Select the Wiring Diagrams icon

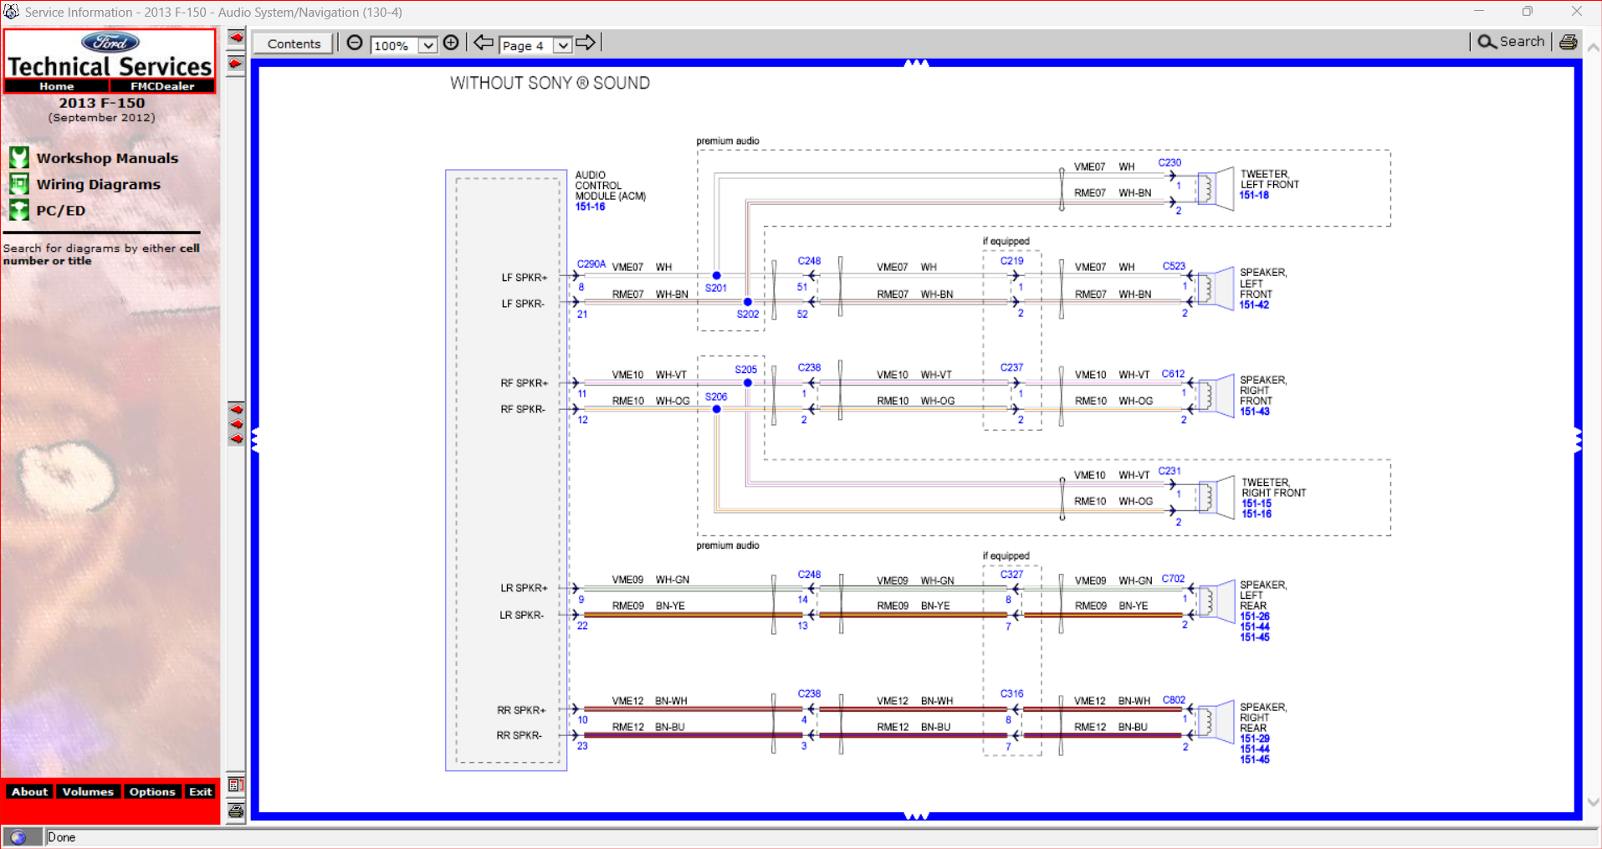(19, 183)
